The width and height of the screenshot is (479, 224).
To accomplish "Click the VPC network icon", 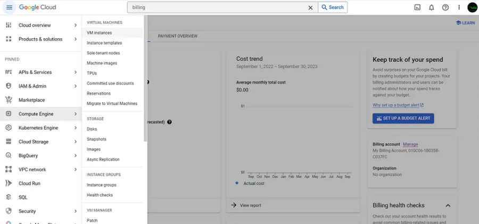I will (9, 169).
